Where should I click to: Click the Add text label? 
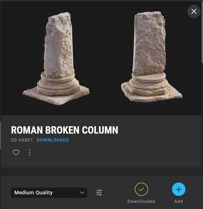(178, 201)
